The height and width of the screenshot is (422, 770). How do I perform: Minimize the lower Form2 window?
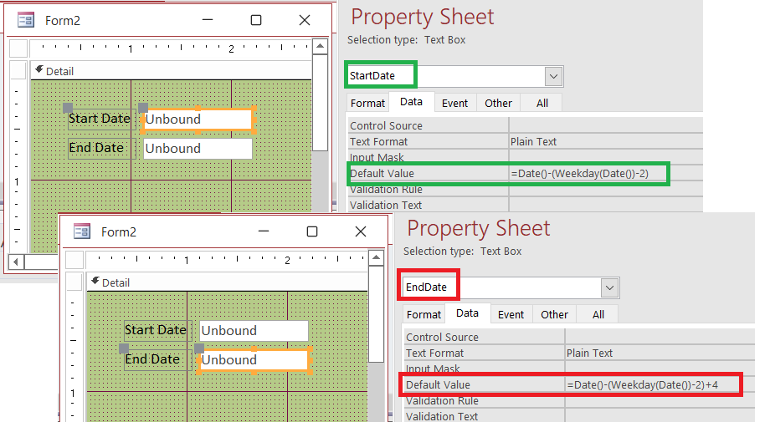(265, 231)
